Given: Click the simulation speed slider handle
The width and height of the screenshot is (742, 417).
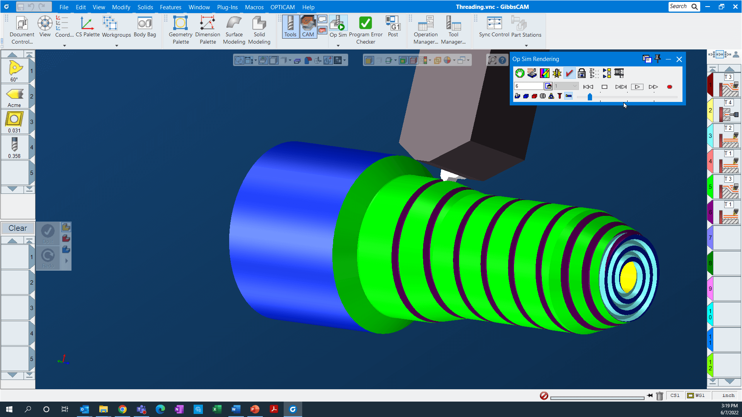Looking at the screenshot, I should pyautogui.click(x=590, y=97).
